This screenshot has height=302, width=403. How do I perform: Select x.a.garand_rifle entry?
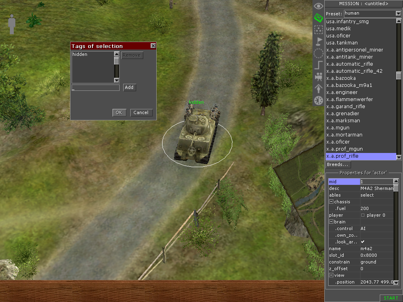pos(361,106)
